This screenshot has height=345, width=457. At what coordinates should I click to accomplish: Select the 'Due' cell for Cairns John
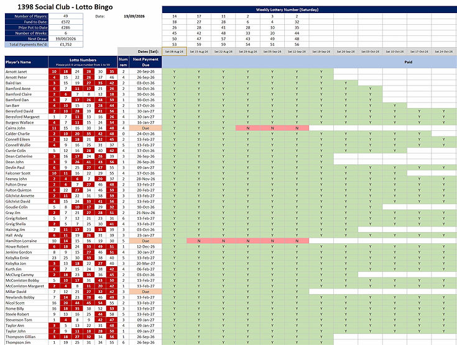pyautogui.click(x=145, y=128)
